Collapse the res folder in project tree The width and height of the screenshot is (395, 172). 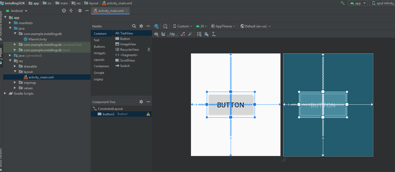10,61
